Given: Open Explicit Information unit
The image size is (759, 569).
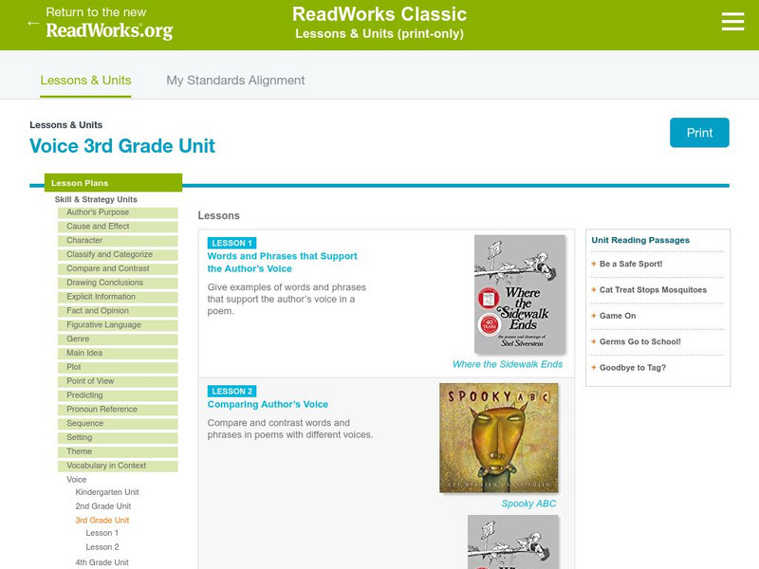Looking at the screenshot, I should point(118,297).
